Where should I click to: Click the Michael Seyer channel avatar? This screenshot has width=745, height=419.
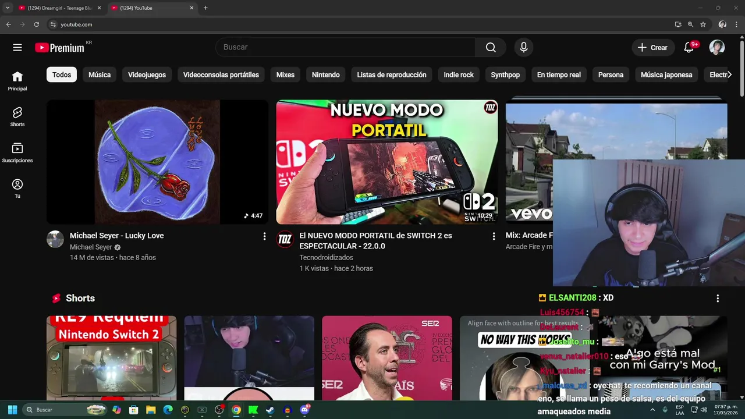[55, 239]
